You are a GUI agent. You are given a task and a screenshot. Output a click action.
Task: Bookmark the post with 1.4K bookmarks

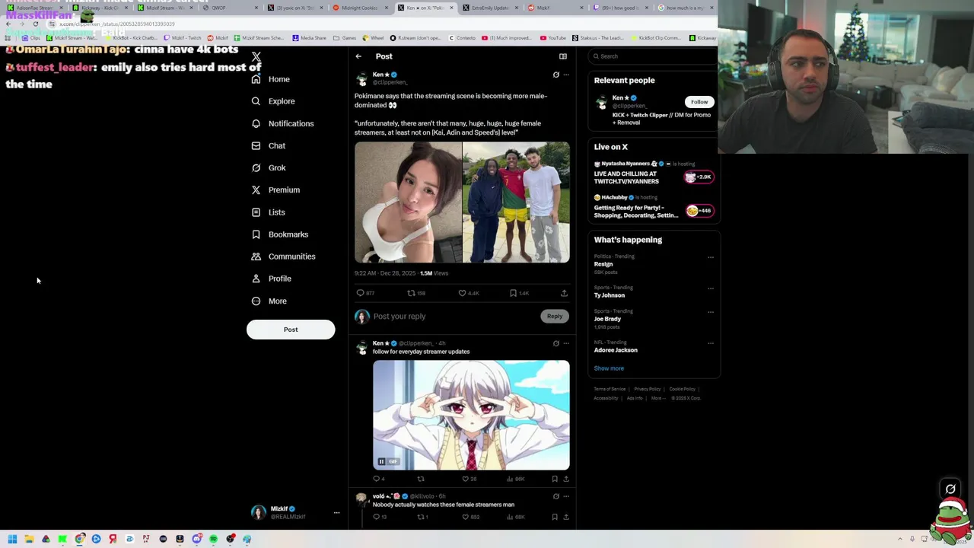pos(519,293)
